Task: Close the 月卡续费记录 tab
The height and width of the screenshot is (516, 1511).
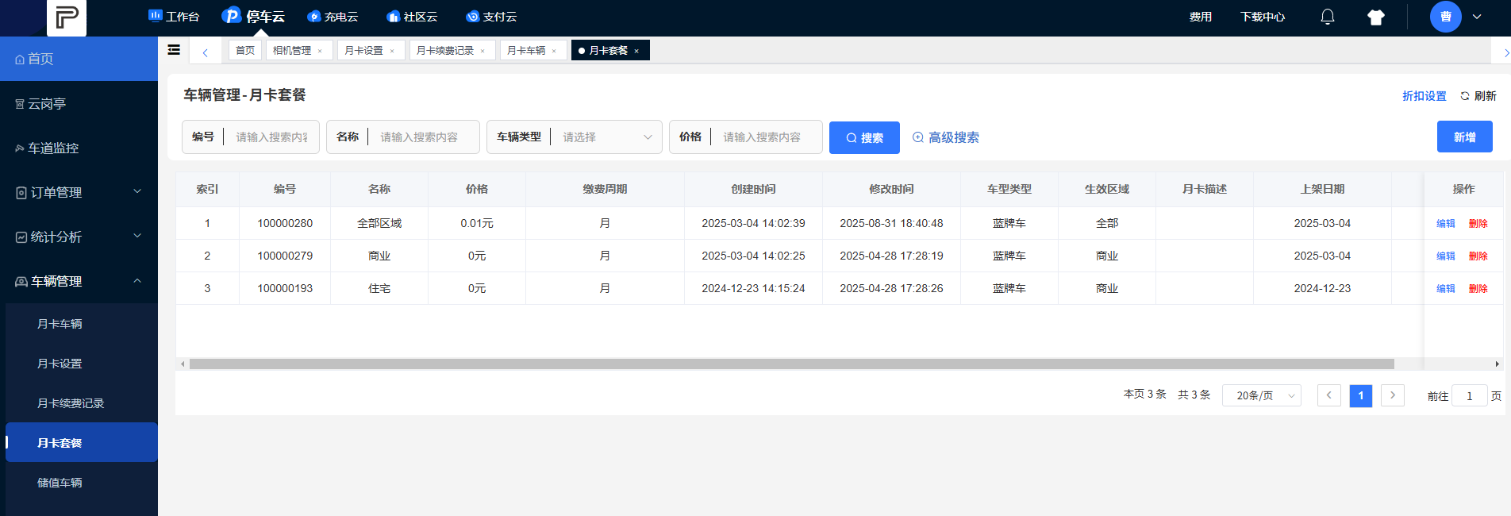Action: tap(483, 51)
